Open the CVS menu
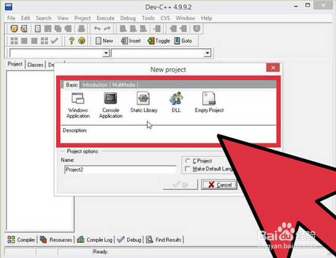 tap(165, 18)
